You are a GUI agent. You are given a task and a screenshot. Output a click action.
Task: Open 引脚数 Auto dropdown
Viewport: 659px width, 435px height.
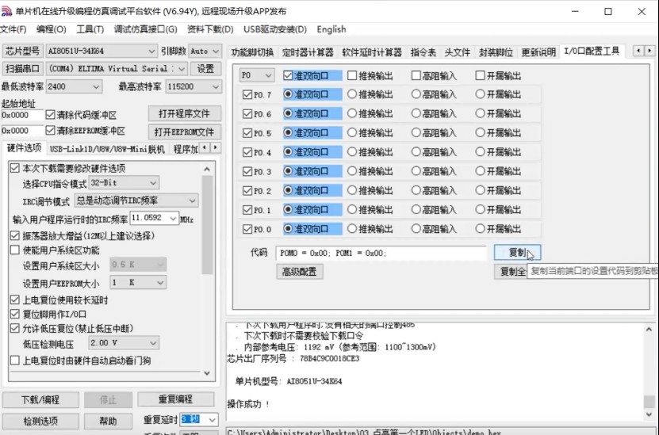point(216,52)
